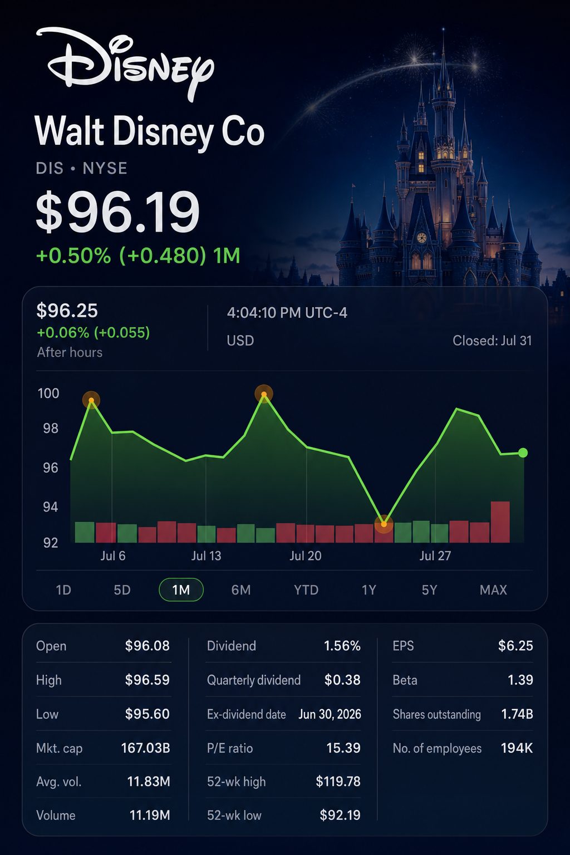Switch chart to MAX range
The width and height of the screenshot is (570, 855).
point(493,590)
